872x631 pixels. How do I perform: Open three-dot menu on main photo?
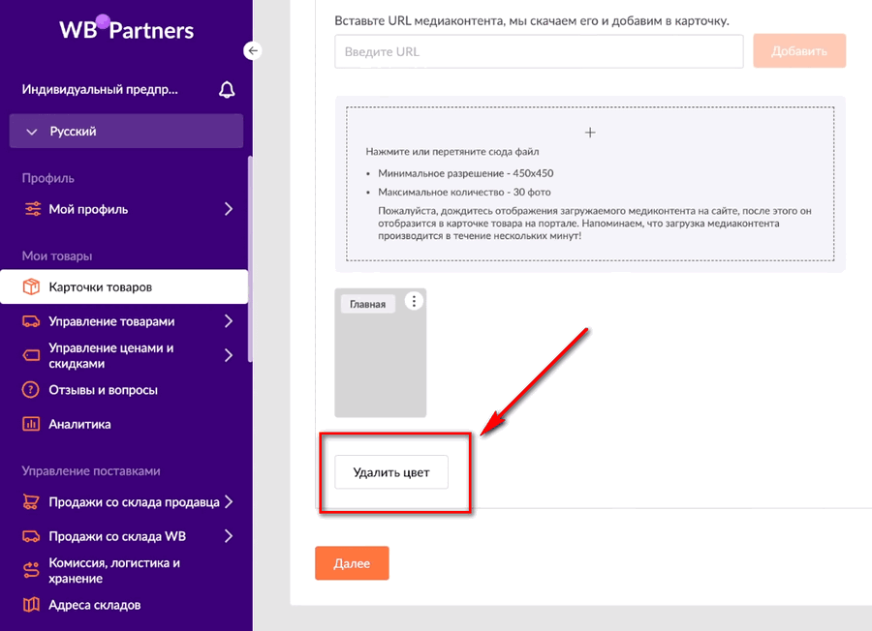coord(413,301)
